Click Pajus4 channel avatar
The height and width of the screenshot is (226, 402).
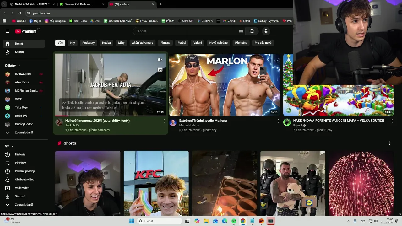(x=287, y=122)
